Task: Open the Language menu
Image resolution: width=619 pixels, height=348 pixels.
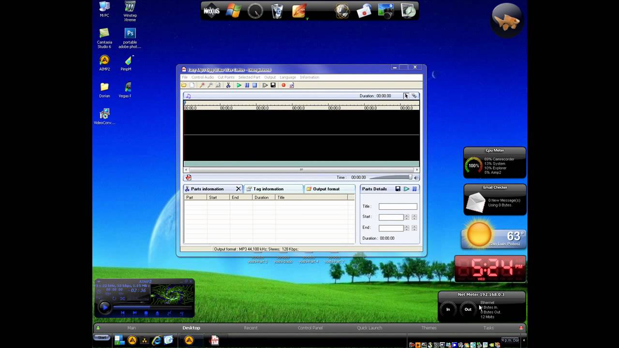Action: point(288,77)
